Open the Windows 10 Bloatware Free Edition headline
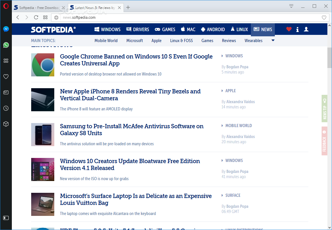This screenshot has height=230, width=332. (130, 165)
